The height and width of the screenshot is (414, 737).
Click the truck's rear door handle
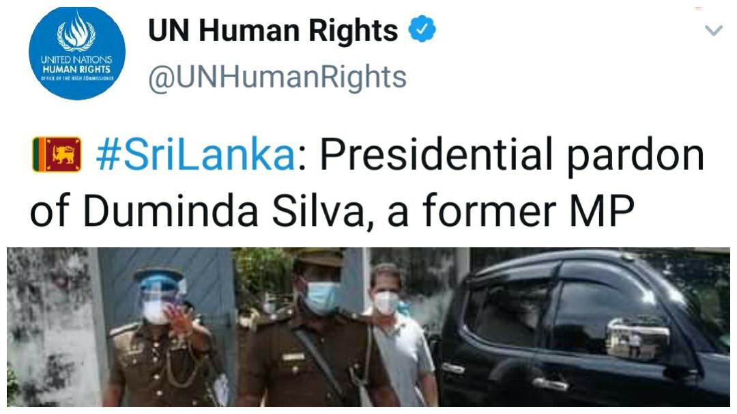(x=453, y=369)
